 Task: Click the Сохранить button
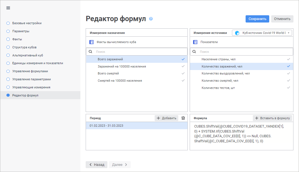pyautogui.click(x=257, y=19)
